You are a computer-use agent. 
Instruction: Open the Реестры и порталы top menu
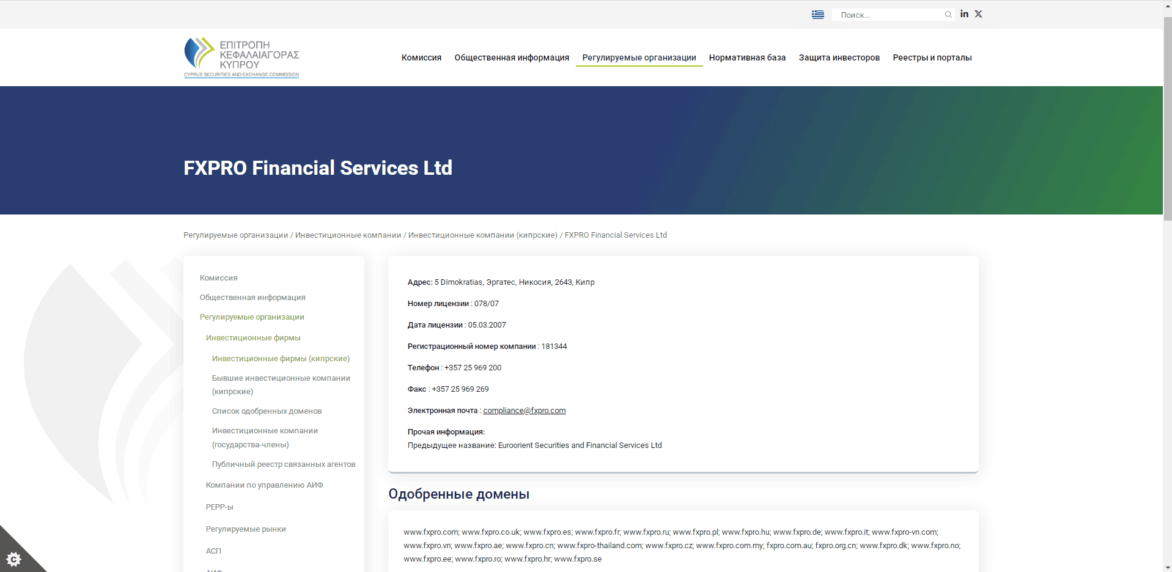pyautogui.click(x=932, y=57)
